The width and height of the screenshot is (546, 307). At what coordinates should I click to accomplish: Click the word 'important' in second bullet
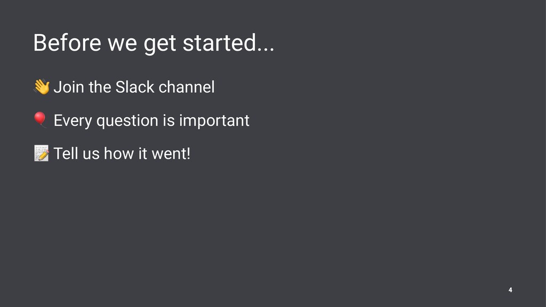point(214,121)
